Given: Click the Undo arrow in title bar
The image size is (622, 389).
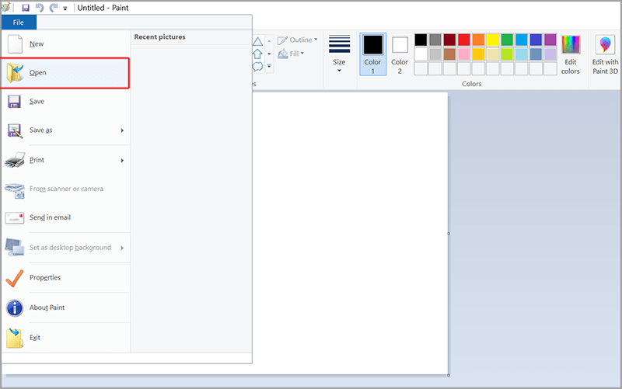Looking at the screenshot, I should (40, 8).
